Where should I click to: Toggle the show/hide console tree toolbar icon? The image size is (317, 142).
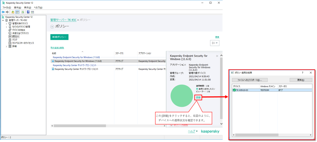(17, 12)
